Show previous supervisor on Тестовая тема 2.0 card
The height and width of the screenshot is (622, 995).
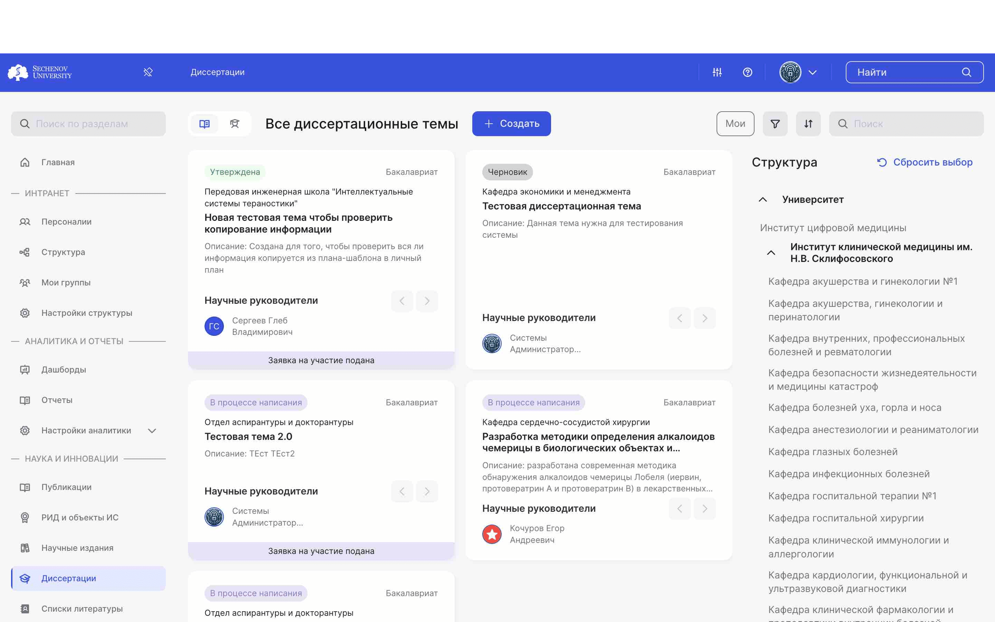pos(402,492)
